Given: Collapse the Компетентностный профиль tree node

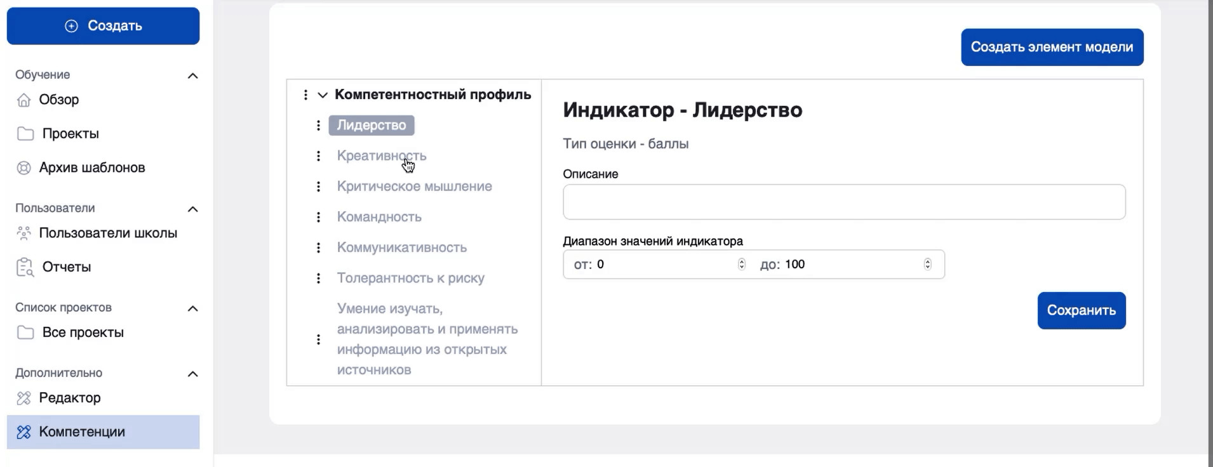Looking at the screenshot, I should 323,95.
